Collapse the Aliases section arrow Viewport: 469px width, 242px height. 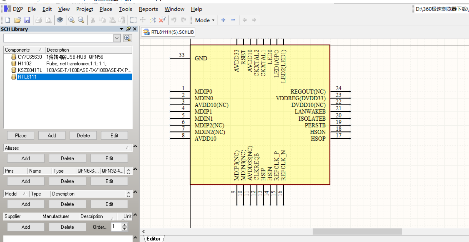(135, 146)
